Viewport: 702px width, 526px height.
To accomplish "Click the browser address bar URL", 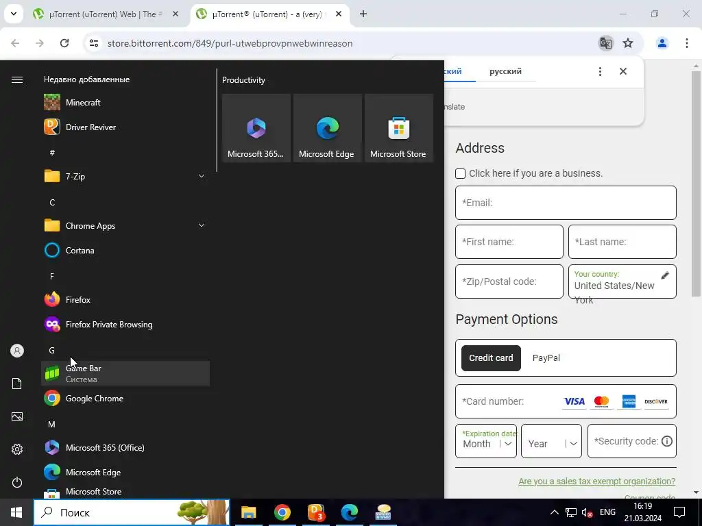I will [x=230, y=43].
